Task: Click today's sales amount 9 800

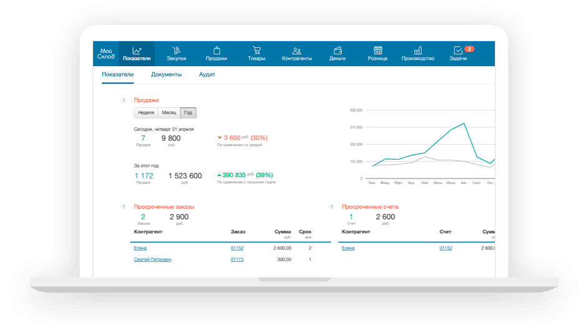Action: click(171, 138)
